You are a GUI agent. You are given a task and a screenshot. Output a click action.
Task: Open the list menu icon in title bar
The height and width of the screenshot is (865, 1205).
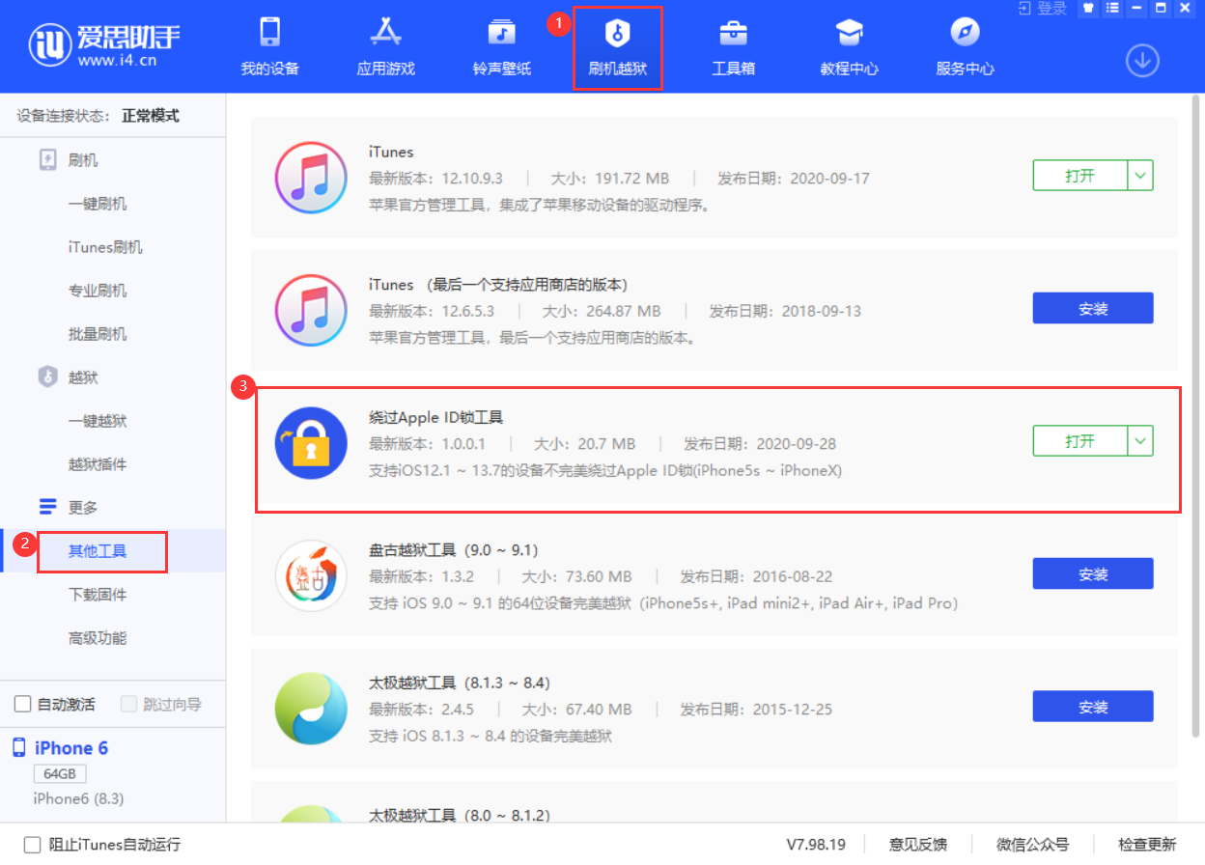point(1112,8)
